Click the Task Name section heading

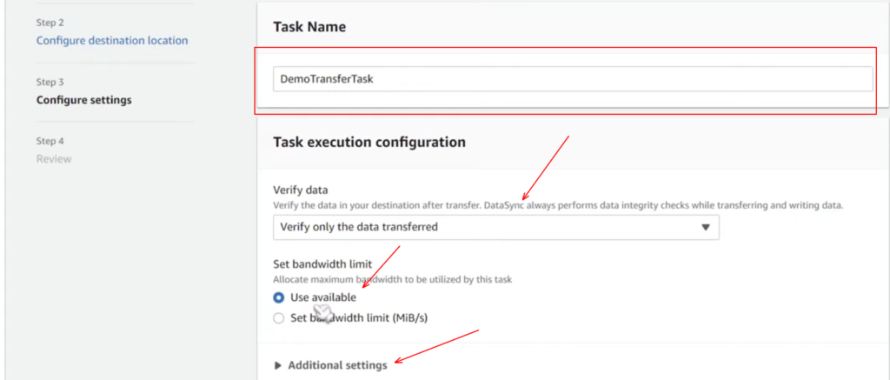tap(309, 27)
